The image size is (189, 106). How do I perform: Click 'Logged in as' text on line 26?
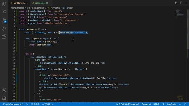tap(89, 87)
